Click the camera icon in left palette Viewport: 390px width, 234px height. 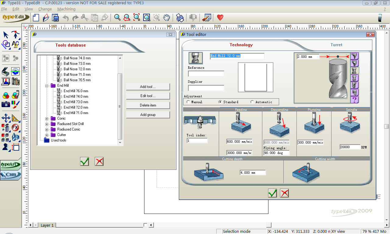(6, 104)
